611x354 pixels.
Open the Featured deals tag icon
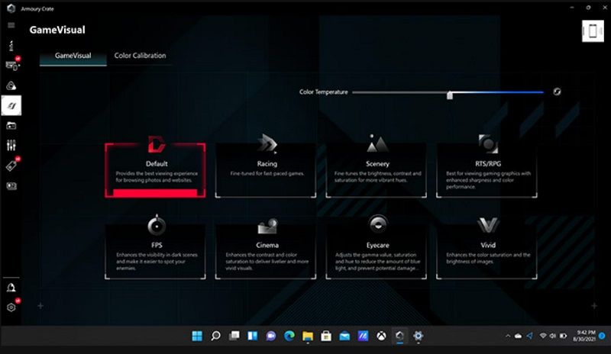click(11, 166)
